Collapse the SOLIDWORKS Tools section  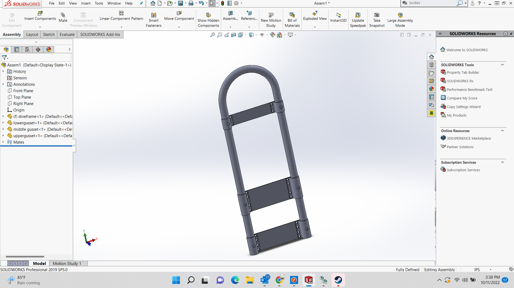(502, 65)
